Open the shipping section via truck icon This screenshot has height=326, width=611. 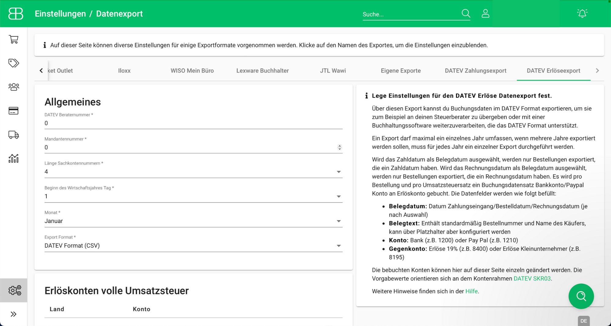click(x=13, y=135)
